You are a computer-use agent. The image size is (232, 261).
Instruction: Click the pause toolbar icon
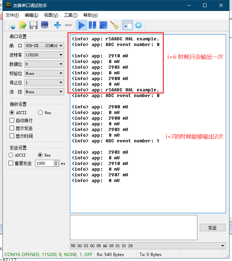coord(93,25)
